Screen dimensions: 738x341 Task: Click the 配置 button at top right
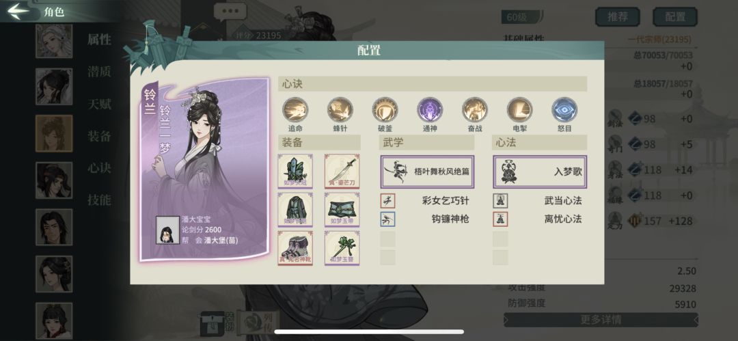tap(675, 17)
